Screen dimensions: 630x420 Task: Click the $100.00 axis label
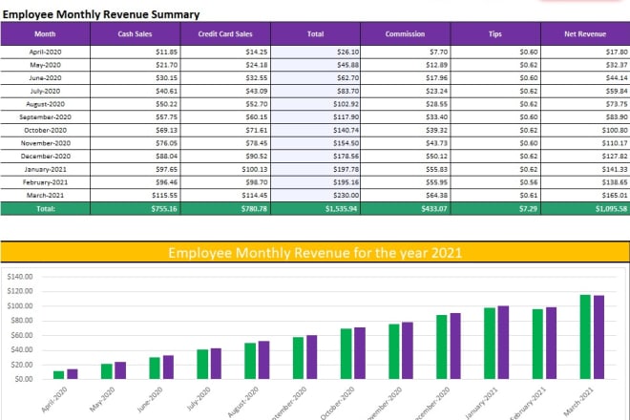click(x=20, y=305)
